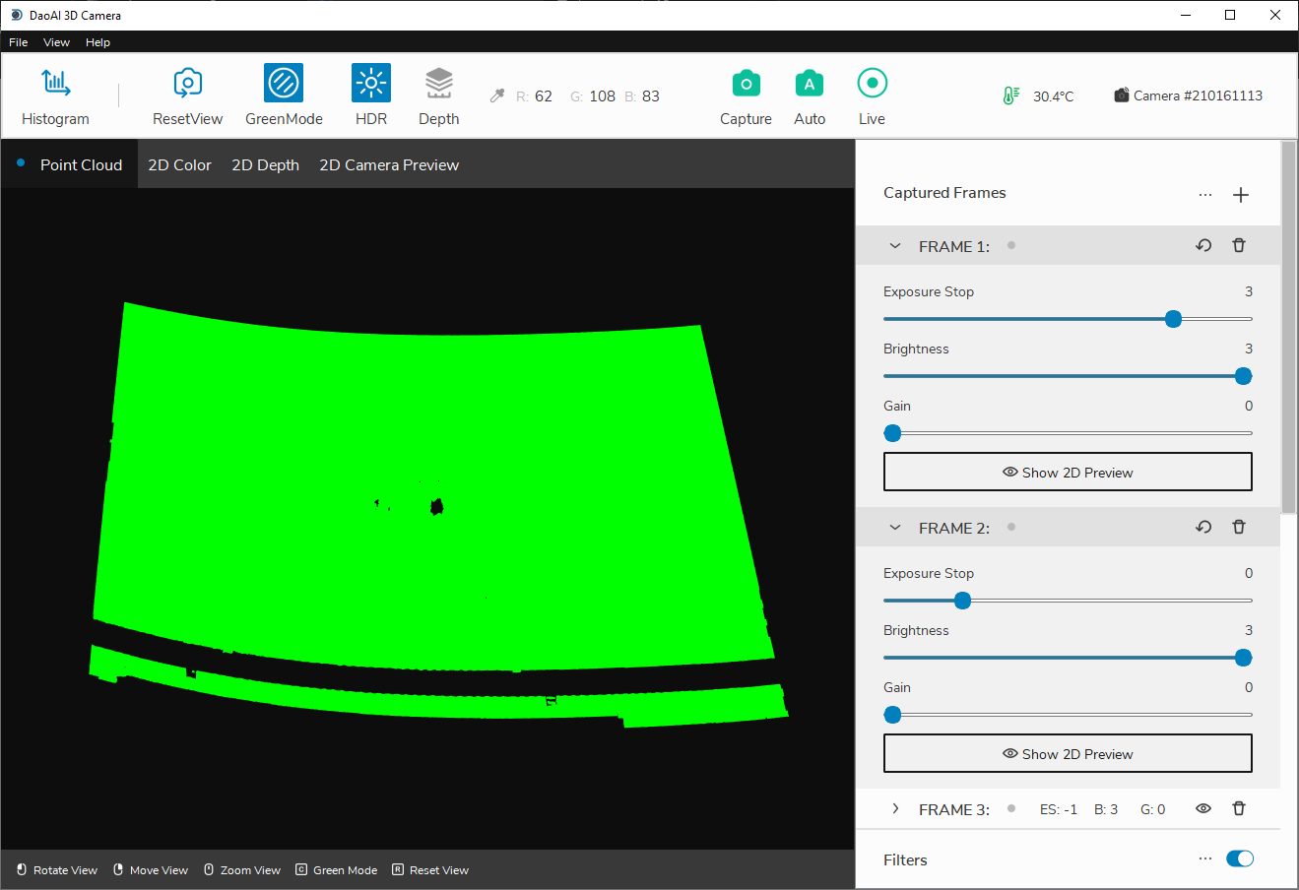
Task: Click Frame 1 Exposure Stop slider handle
Action: pos(1173,319)
